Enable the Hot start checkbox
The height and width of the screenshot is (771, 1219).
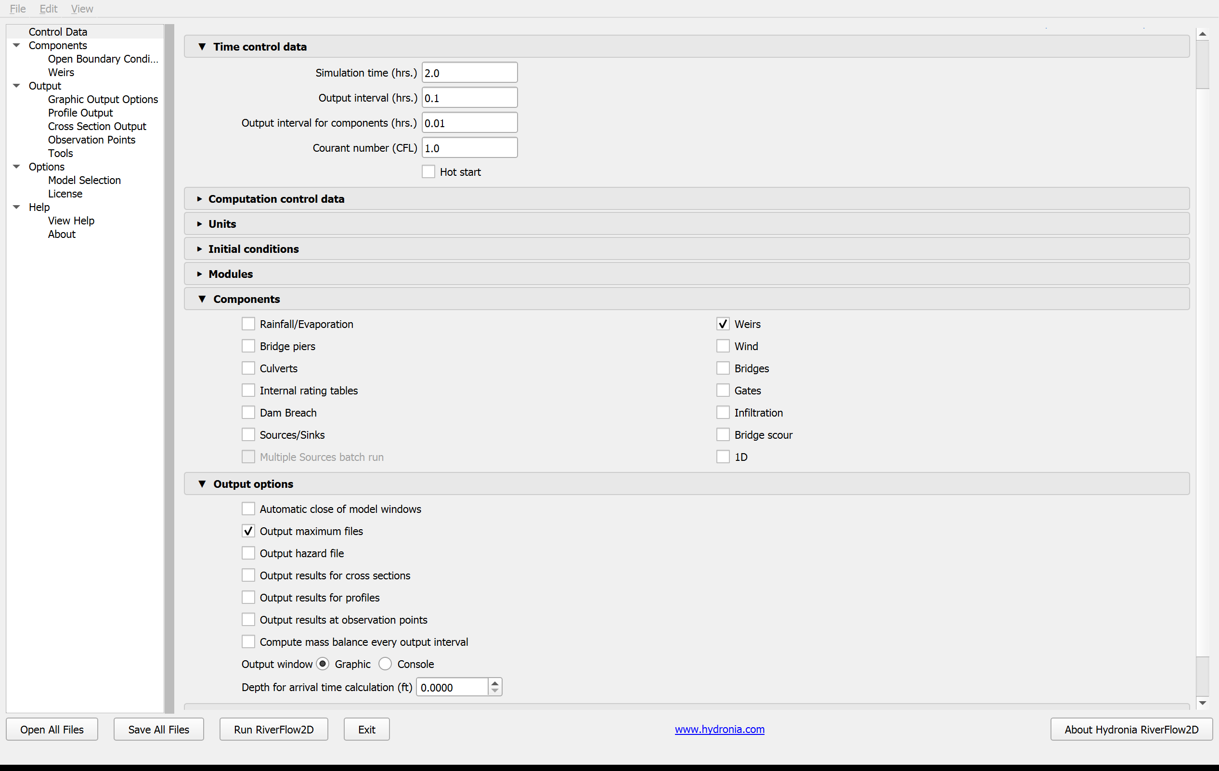click(428, 172)
